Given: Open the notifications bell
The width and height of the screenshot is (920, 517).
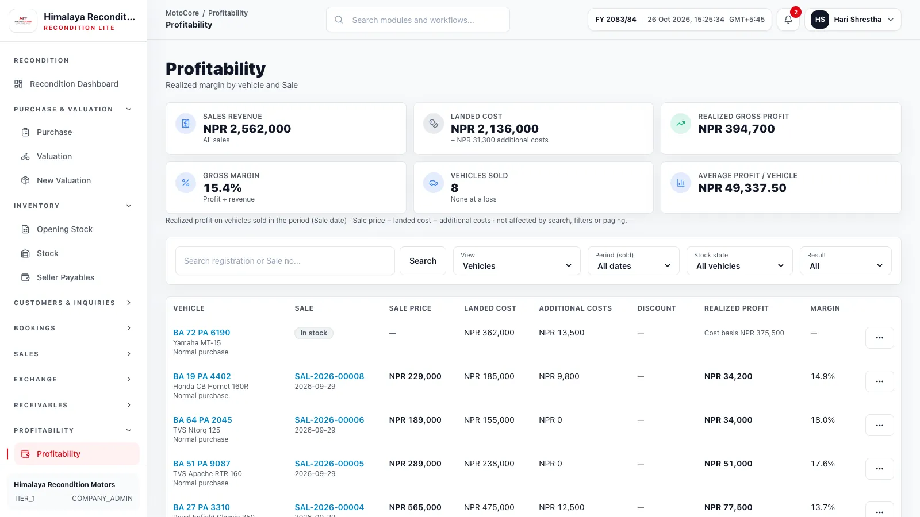Looking at the screenshot, I should click(788, 20).
